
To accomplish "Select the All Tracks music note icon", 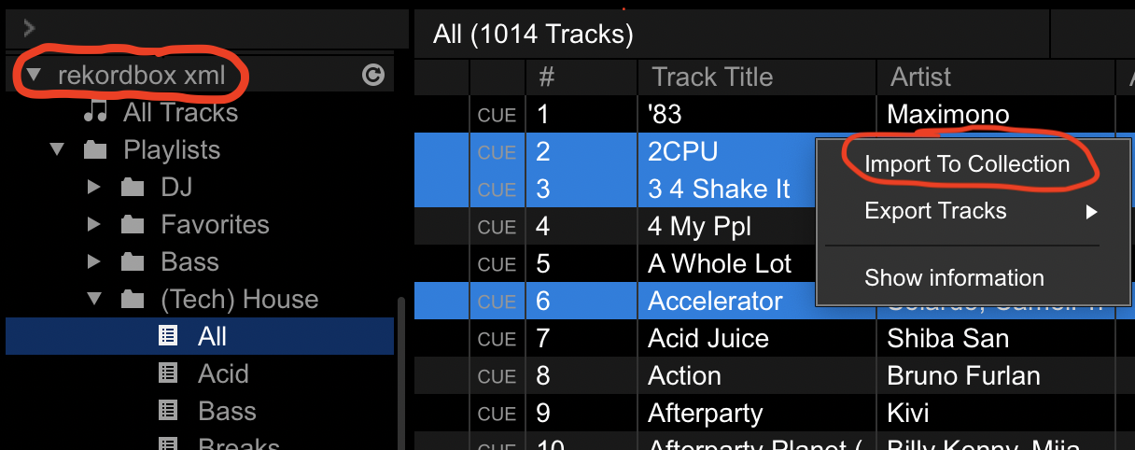I will tap(94, 113).
